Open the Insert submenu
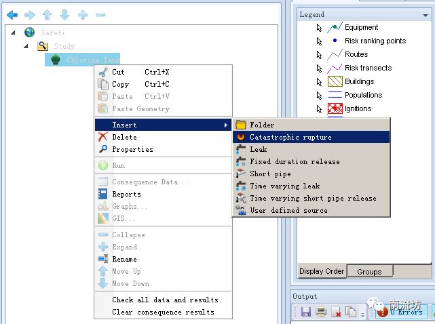Screen dimensions: 435x324 [x=163, y=125]
